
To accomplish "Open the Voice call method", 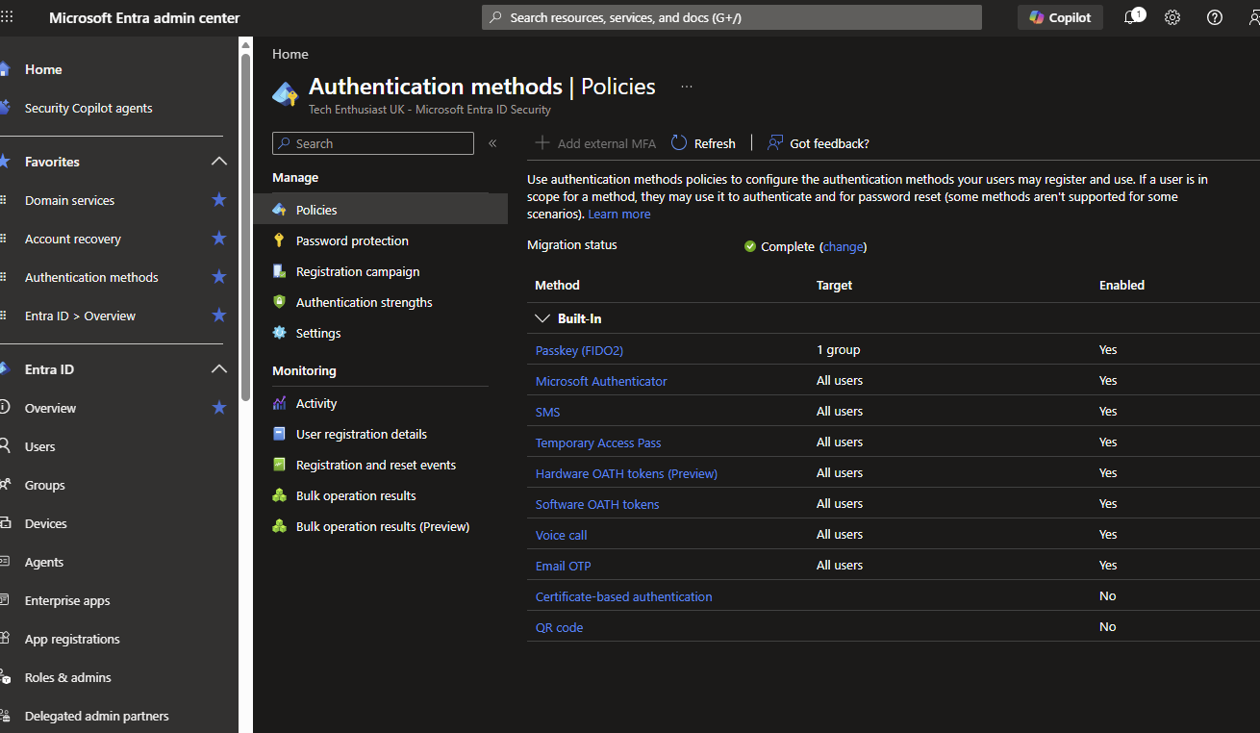I will (x=561, y=535).
